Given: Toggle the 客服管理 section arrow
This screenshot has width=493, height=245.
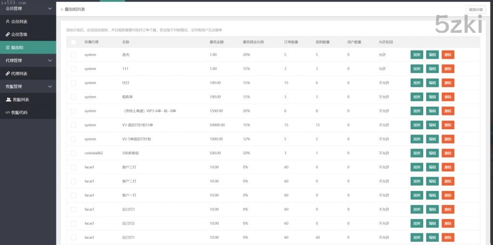Looking at the screenshot, I should (x=50, y=87).
